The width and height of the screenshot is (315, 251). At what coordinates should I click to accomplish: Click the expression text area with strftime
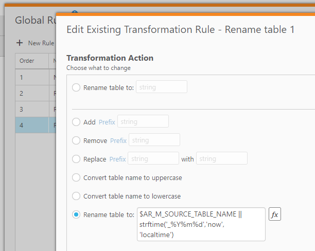point(201,224)
